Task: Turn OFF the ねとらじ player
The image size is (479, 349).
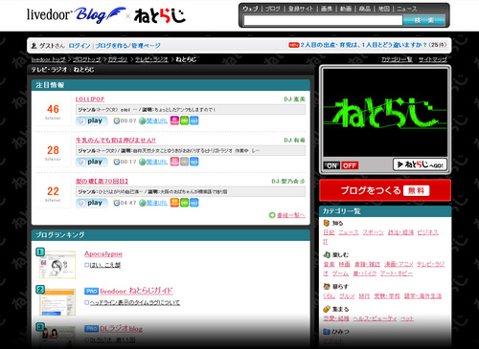Action: click(350, 165)
